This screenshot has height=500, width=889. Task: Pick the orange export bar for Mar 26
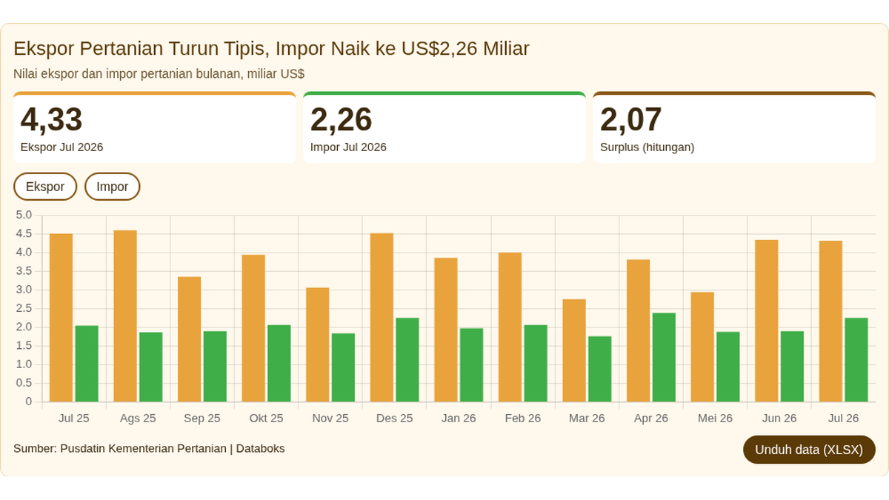(574, 350)
